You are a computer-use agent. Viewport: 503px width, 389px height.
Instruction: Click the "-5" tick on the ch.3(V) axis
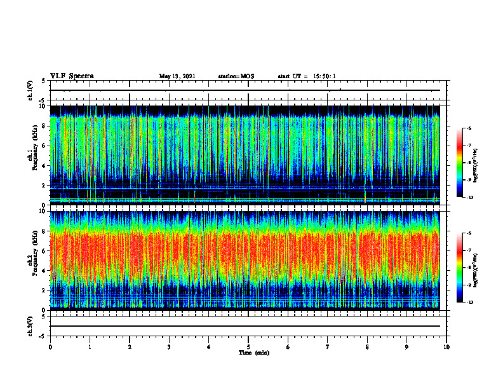(x=43, y=336)
